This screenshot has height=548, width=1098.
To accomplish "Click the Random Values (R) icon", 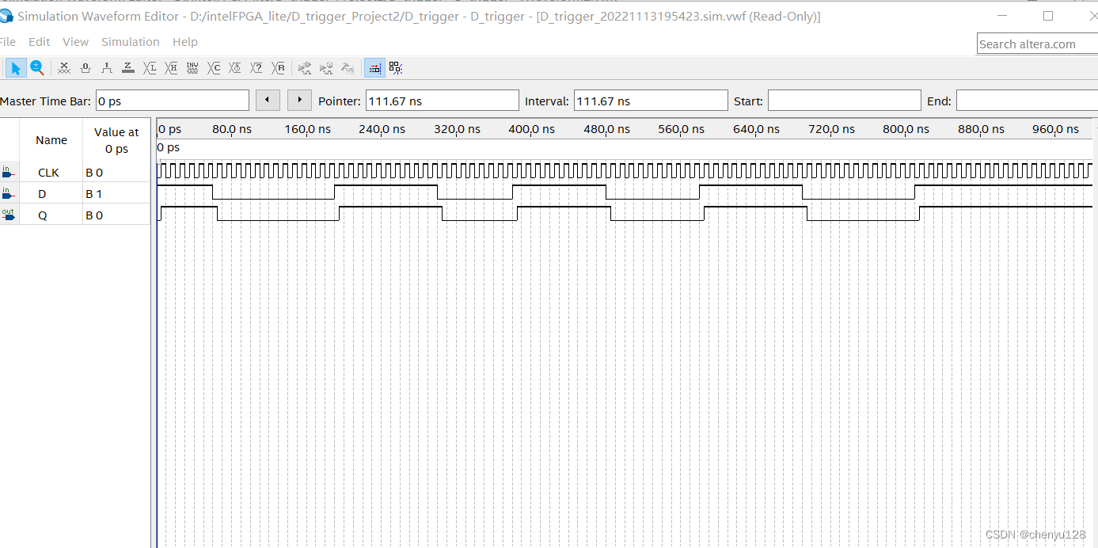I will click(x=278, y=68).
